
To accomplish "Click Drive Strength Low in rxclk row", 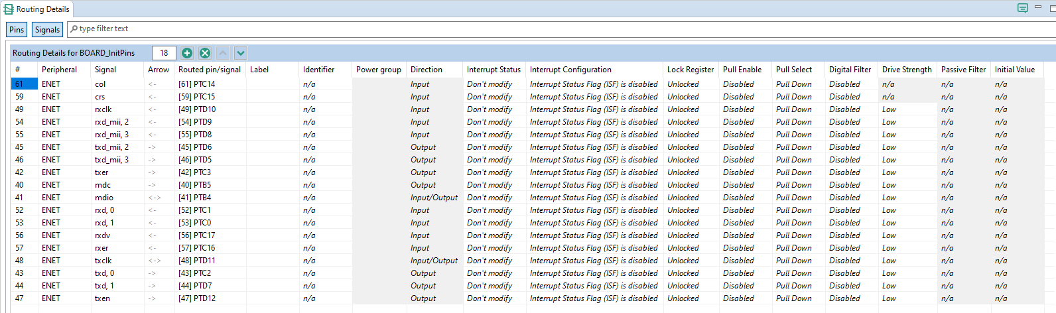I will [x=908, y=109].
